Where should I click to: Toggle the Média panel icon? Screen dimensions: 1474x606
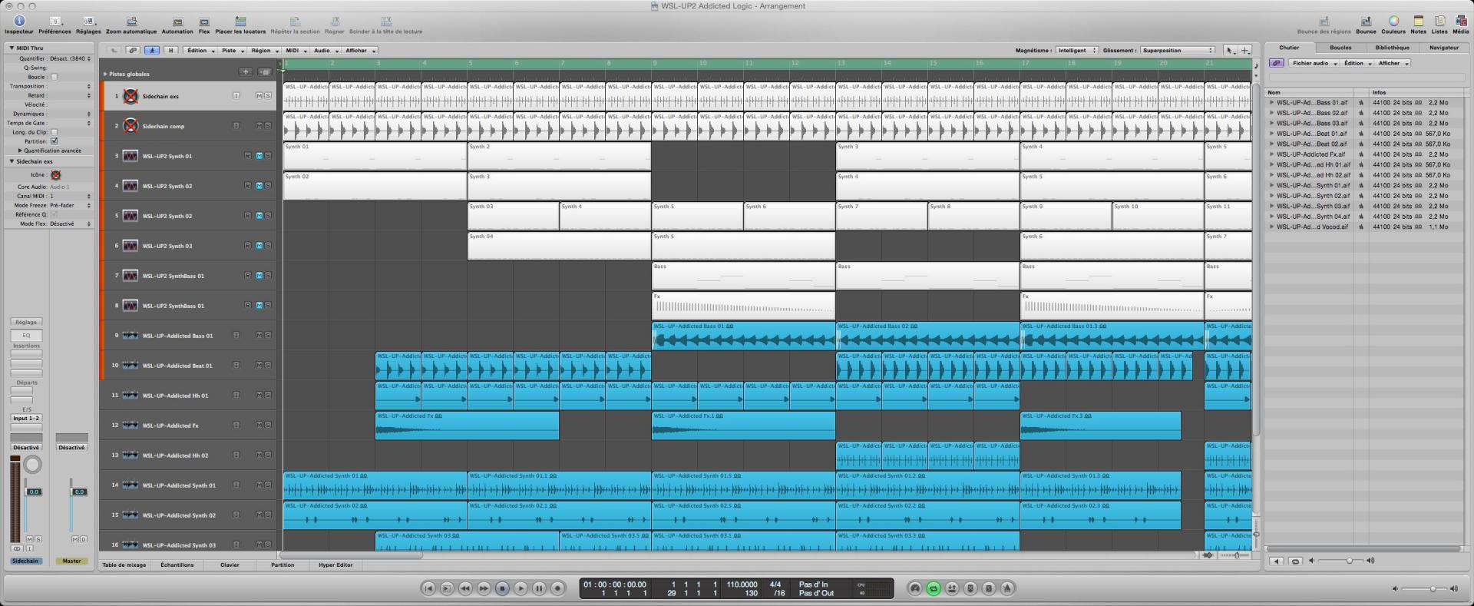coord(1460,22)
